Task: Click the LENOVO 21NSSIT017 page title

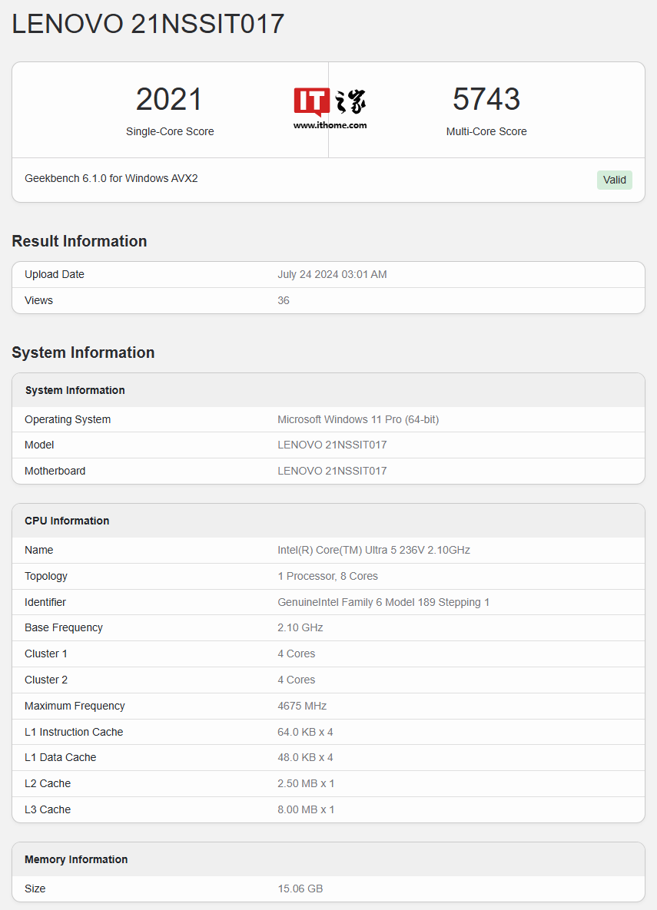Action: tap(148, 24)
